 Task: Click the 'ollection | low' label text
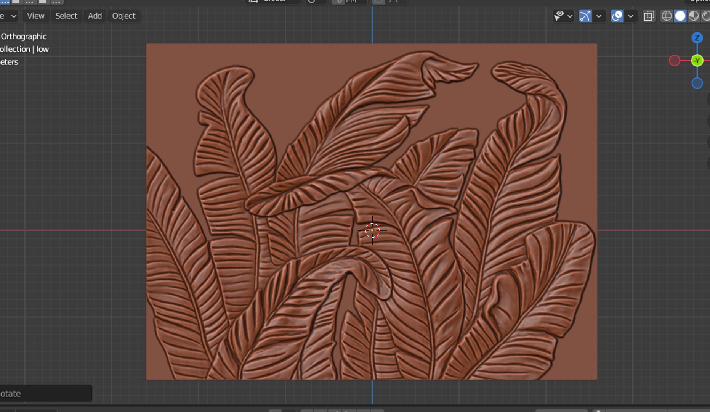24,49
